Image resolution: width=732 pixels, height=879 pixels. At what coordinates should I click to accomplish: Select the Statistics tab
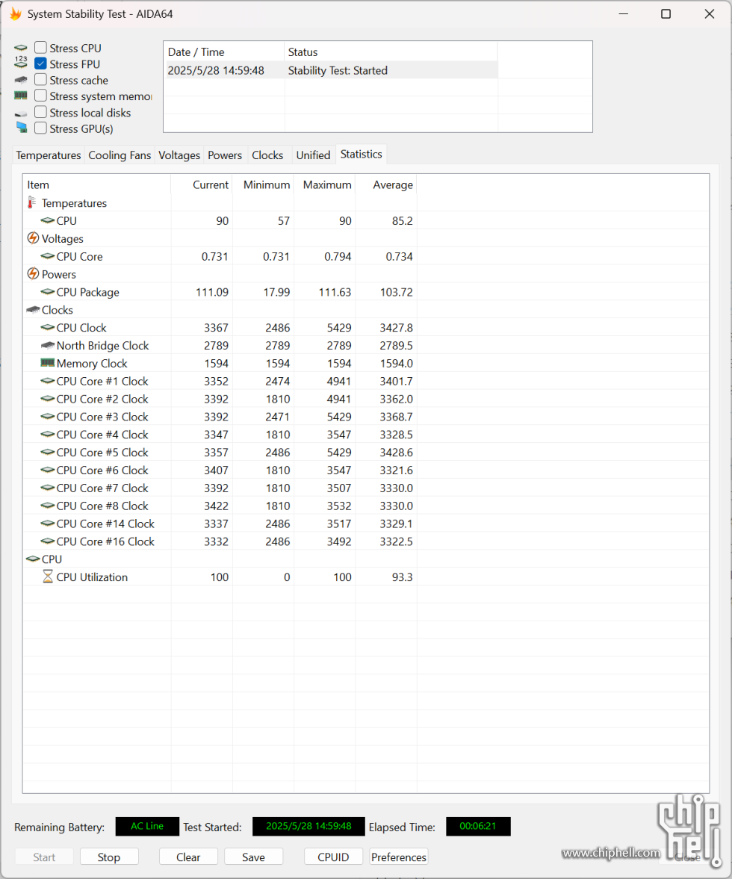[x=361, y=154]
